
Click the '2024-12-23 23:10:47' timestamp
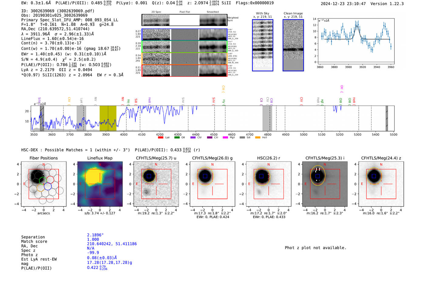coord(343,4)
